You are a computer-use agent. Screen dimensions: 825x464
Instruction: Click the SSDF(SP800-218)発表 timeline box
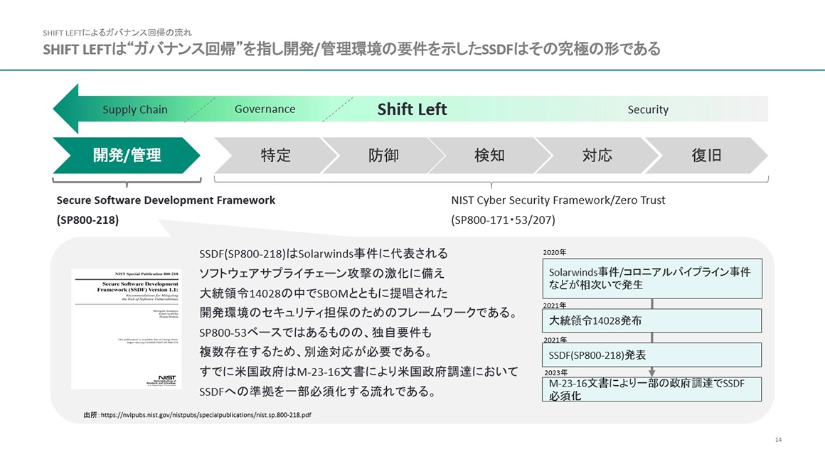pyautogui.click(x=652, y=355)
